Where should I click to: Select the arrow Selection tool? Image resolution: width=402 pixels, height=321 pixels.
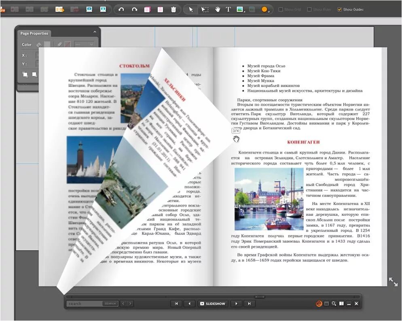[191, 10]
